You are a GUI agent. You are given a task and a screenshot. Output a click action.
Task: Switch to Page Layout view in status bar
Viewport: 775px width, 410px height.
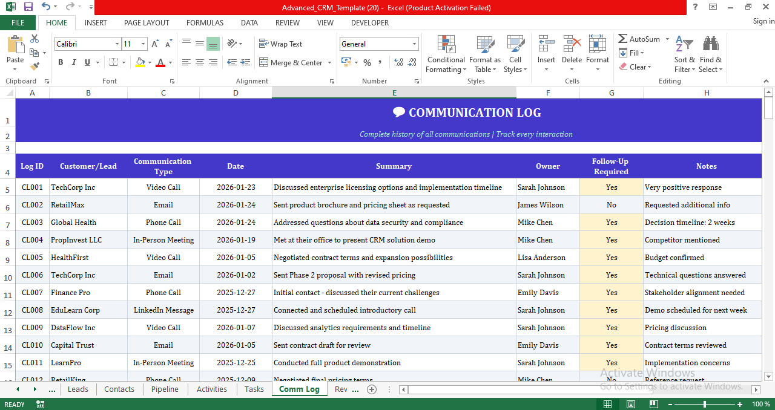point(630,404)
